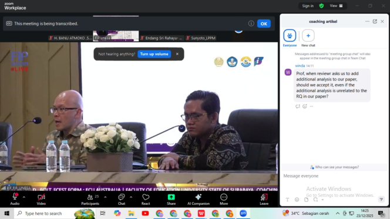Expand audio options arrow next to Audio
This screenshot has width=390, height=219.
tap(24, 197)
